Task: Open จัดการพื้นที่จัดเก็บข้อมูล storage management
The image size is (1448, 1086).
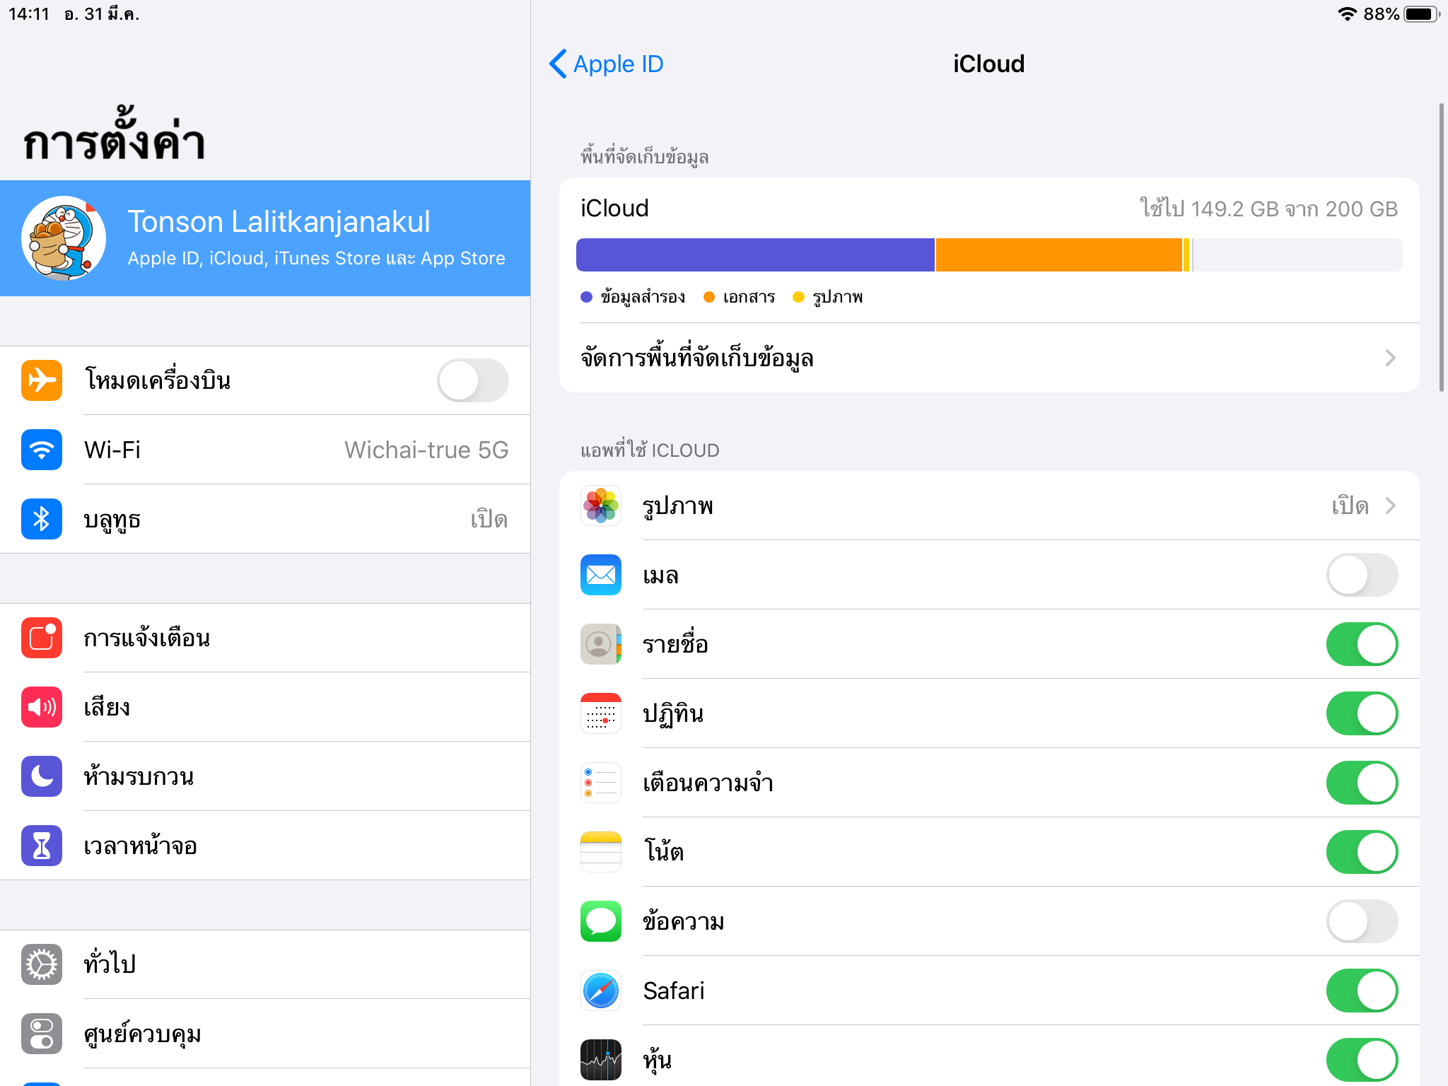Action: (x=989, y=358)
